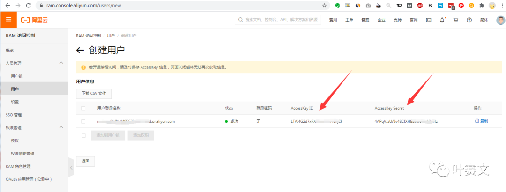
Task: Click the browser forward arrow
Action: point(18,6)
